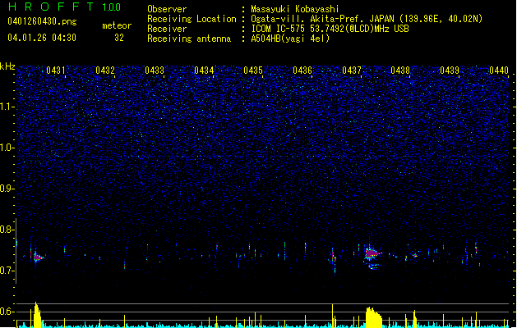Image resolution: width=517 pixels, height=328 pixels.
Task: Select the filename 0401260430.png
Action: click(42, 21)
